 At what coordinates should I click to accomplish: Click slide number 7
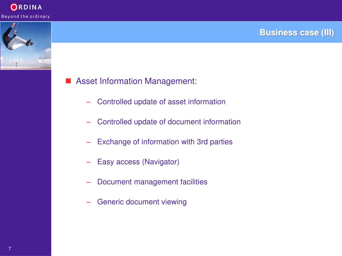(x=10, y=249)
